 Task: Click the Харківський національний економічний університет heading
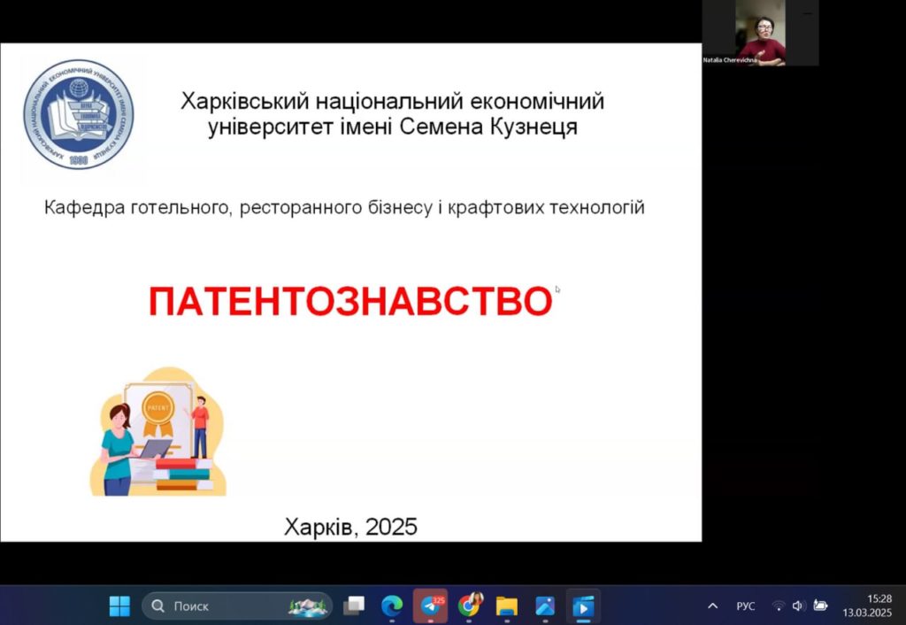(x=393, y=114)
